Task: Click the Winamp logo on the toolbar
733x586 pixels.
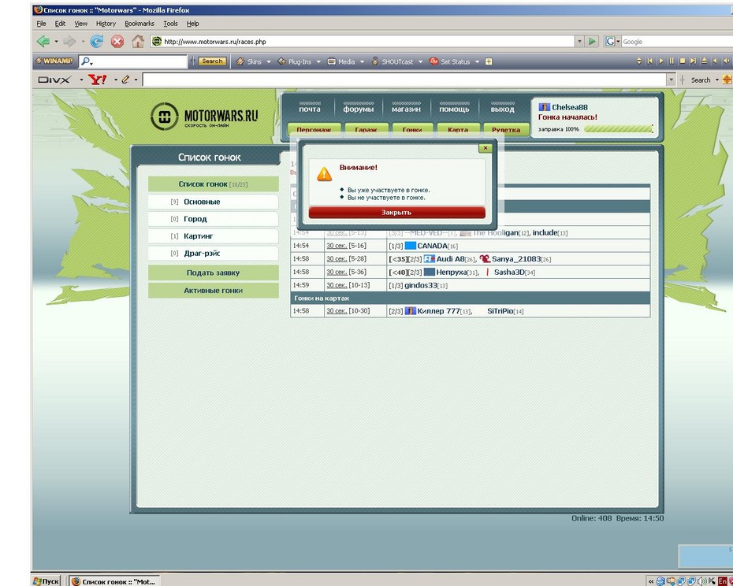Action: coord(54,61)
